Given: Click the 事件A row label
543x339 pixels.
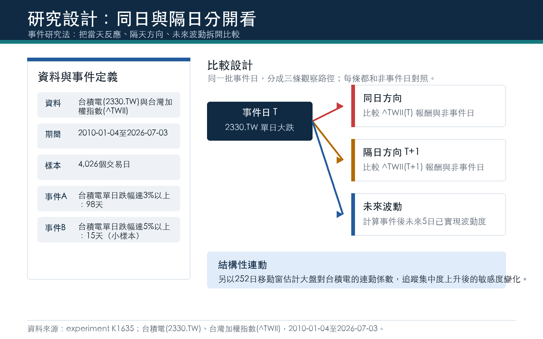Looking at the screenshot, I should click(x=56, y=197).
